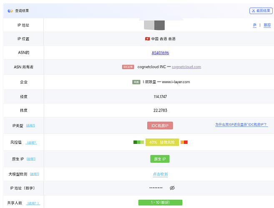Click the masked IP address dots

click(x=156, y=188)
